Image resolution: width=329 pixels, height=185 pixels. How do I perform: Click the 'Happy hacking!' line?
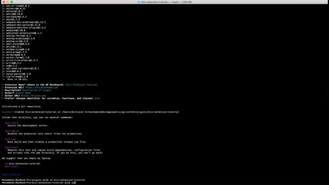coord(11,175)
